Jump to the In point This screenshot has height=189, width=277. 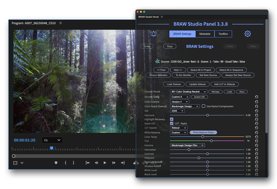(87, 163)
